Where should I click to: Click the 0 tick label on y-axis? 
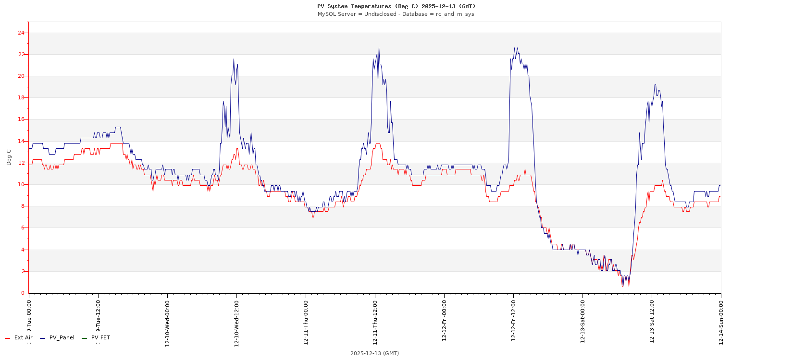pyautogui.click(x=23, y=293)
